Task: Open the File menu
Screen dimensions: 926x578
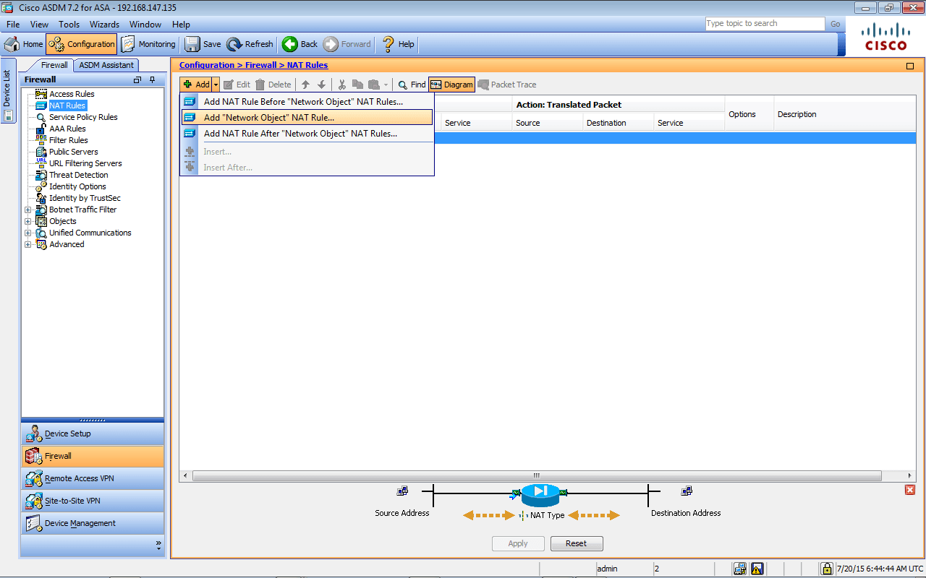Action: point(13,25)
